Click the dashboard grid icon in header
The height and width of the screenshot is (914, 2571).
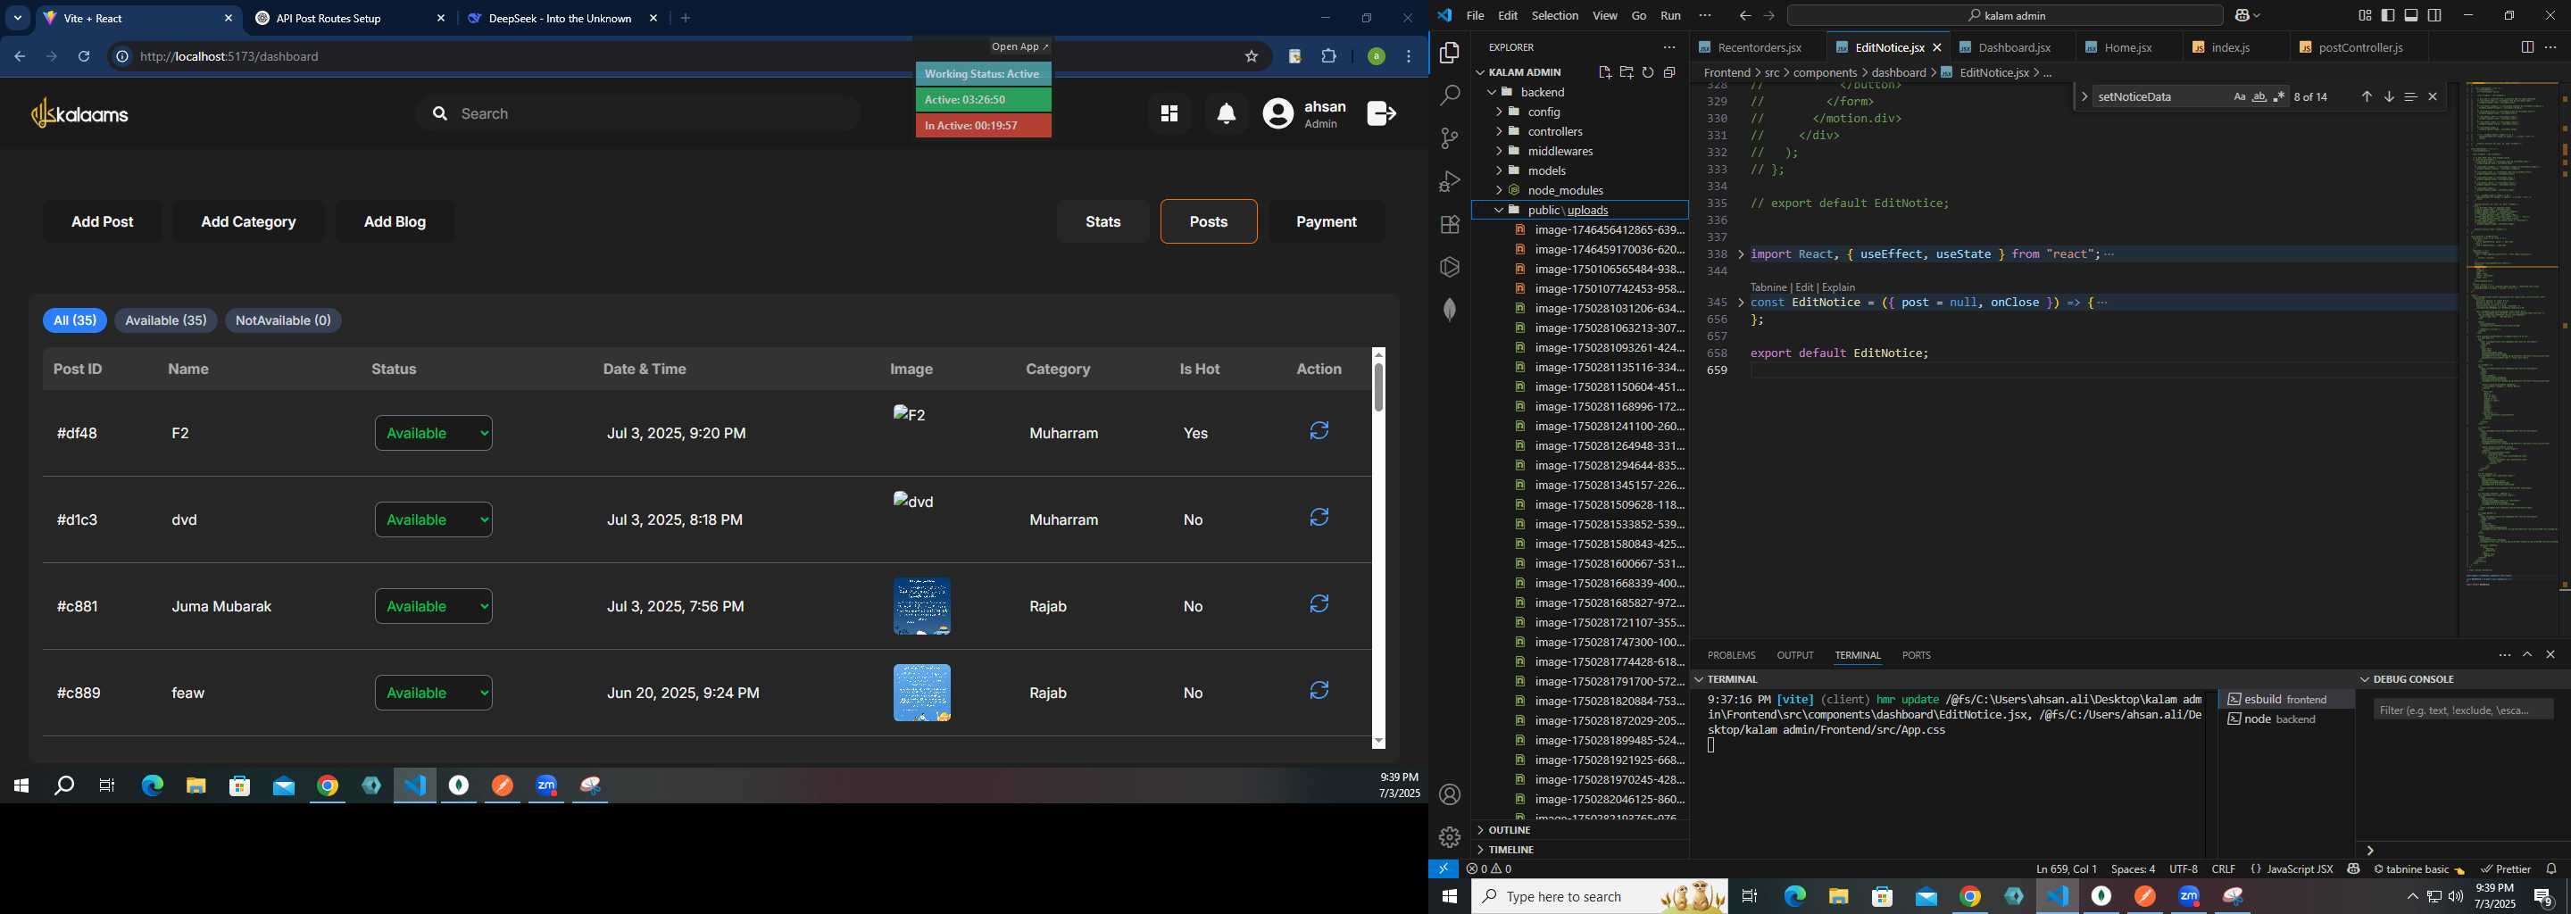[1169, 113]
